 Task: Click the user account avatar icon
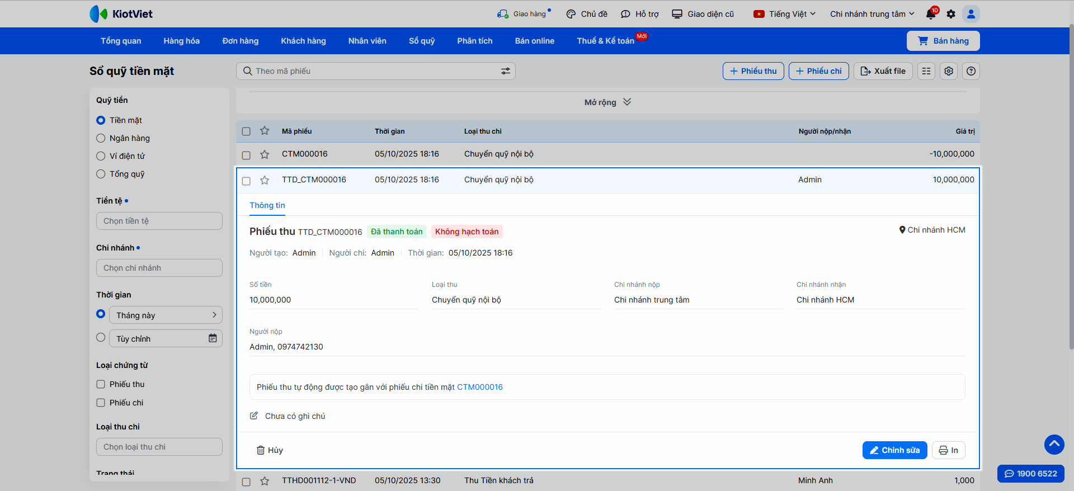(971, 14)
